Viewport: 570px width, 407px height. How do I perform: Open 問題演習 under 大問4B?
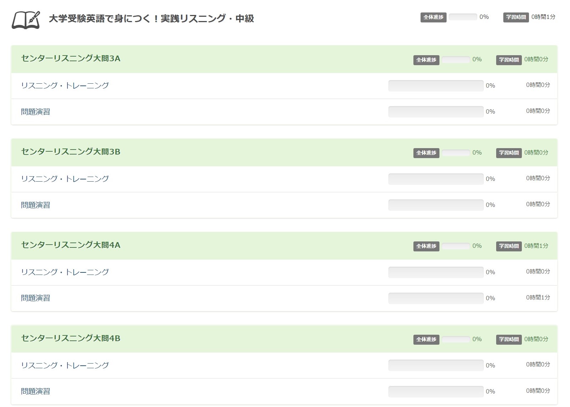coord(36,391)
